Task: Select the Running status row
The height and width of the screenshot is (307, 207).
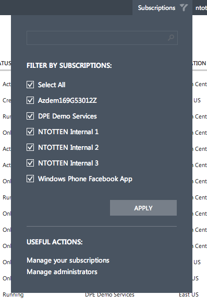Action: tap(13, 294)
